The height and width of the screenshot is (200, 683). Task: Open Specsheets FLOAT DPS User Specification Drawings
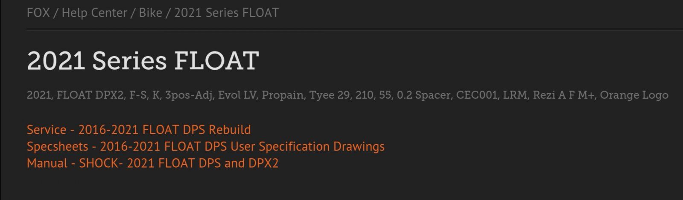tap(206, 146)
